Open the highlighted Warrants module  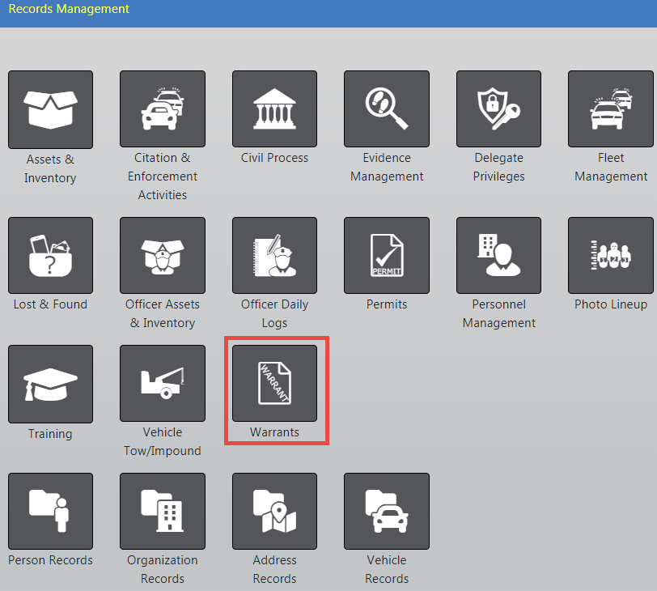coord(274,384)
